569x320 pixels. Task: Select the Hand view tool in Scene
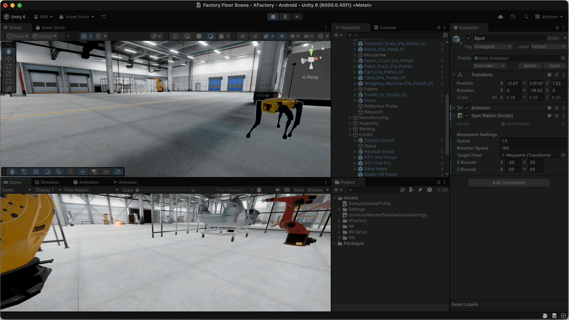(9, 52)
